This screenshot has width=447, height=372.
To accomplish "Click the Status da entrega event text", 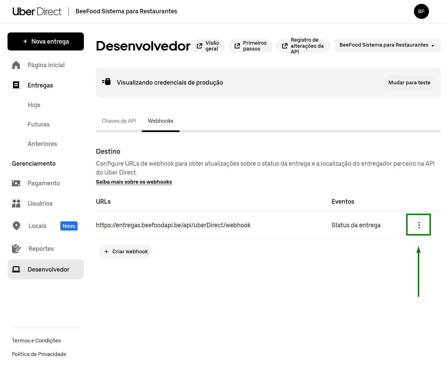I will (356, 225).
